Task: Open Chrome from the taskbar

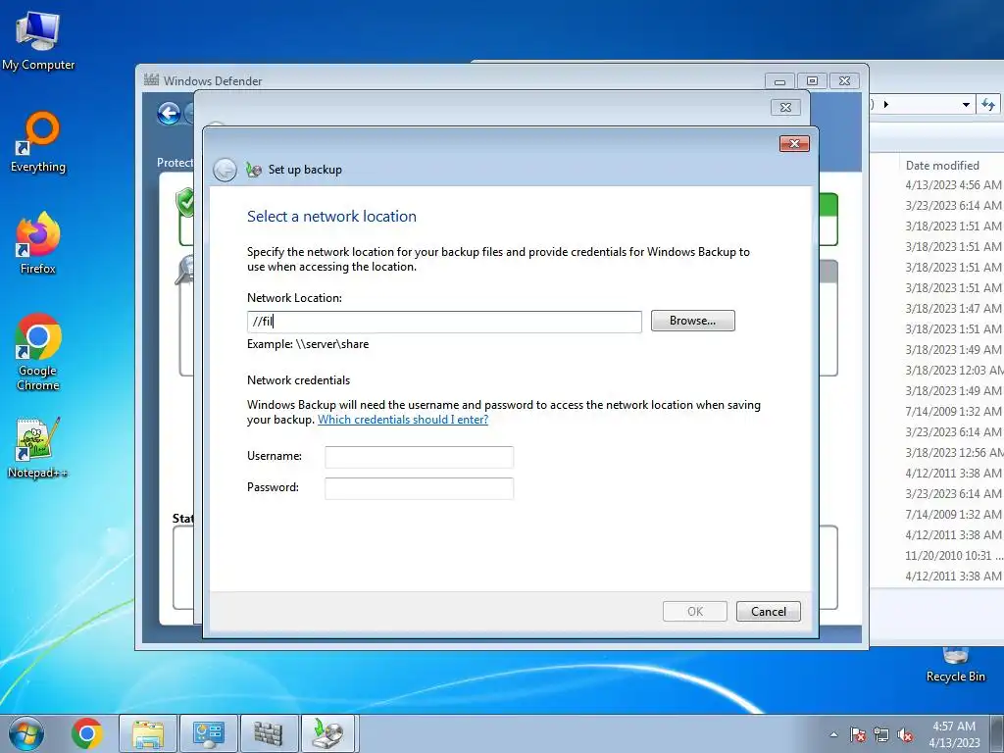Action: click(87, 733)
